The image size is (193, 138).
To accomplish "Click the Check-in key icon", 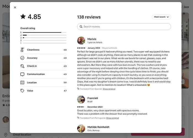I will [x=22, y=66].
